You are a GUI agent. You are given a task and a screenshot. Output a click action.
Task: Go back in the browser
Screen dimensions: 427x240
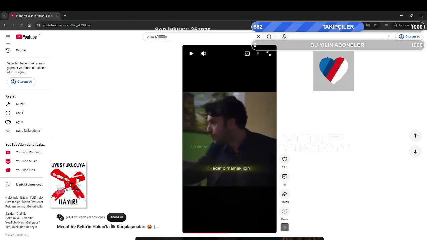(x=5, y=25)
